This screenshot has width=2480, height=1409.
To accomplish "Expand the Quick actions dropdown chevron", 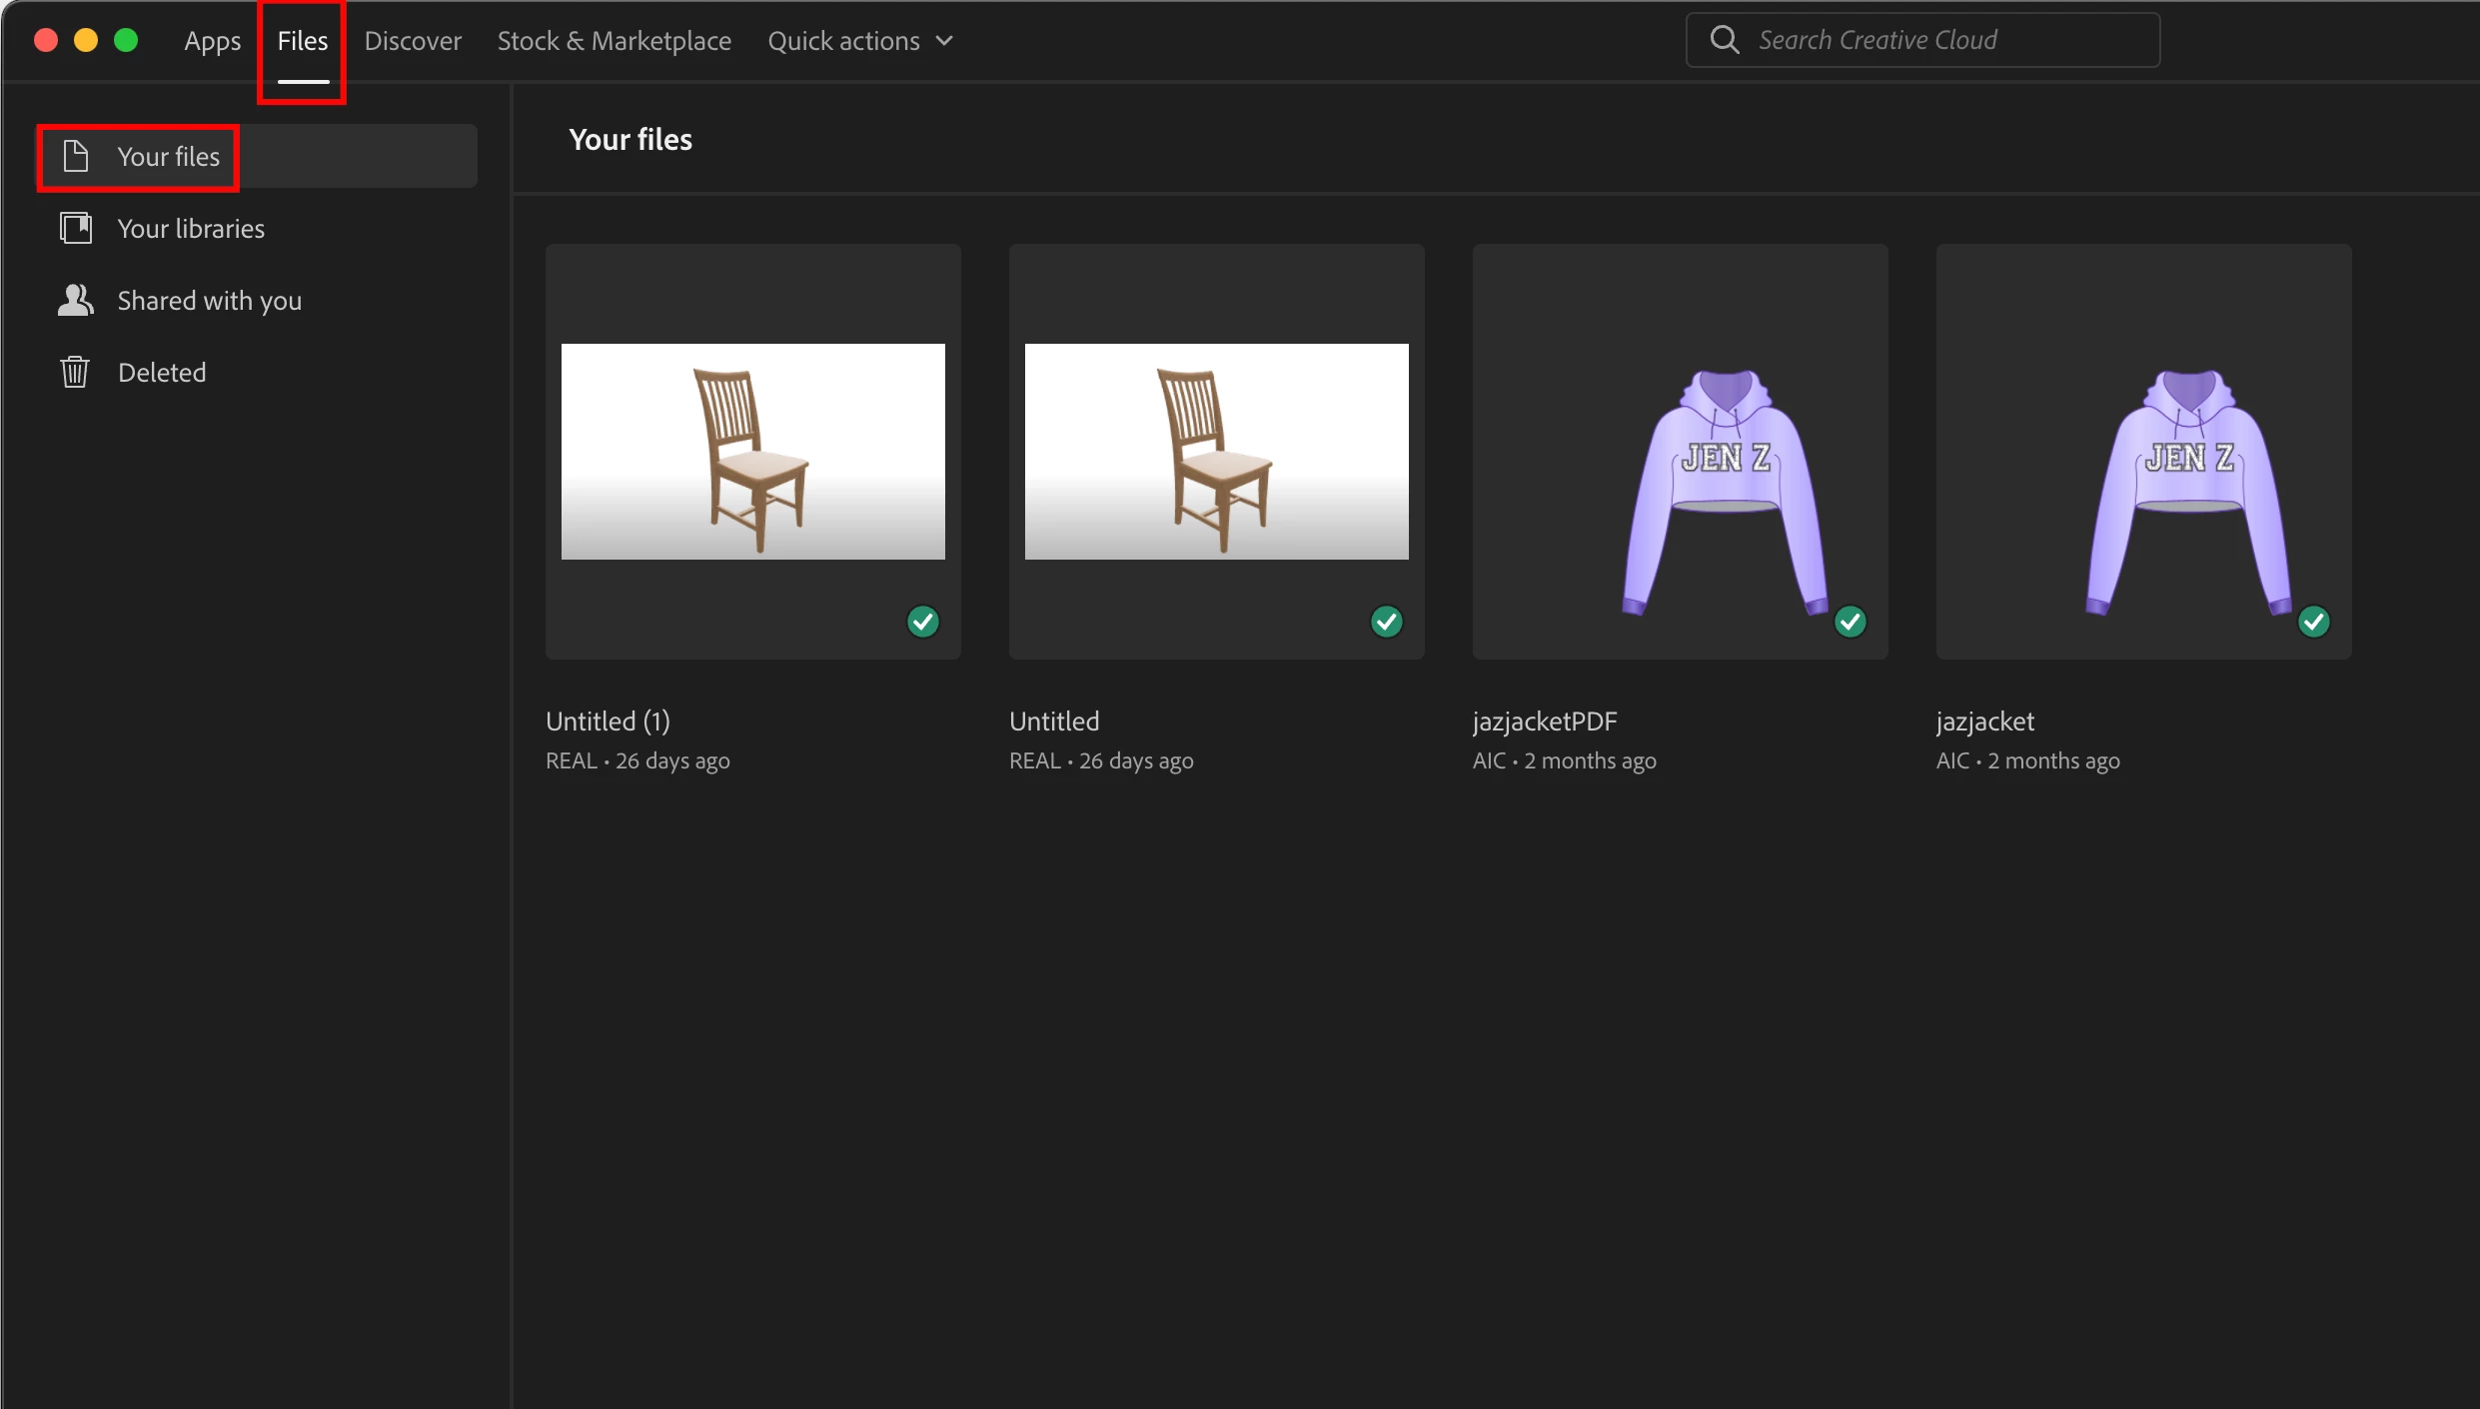I will pos(944,41).
